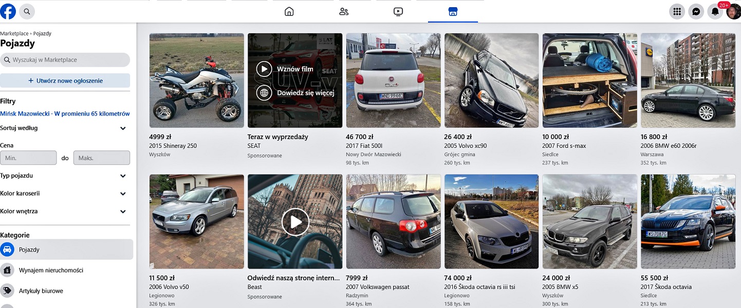Viewport: 741px width, 308px height.
Task: Click the 10 000 zł price
Action: click(556, 137)
